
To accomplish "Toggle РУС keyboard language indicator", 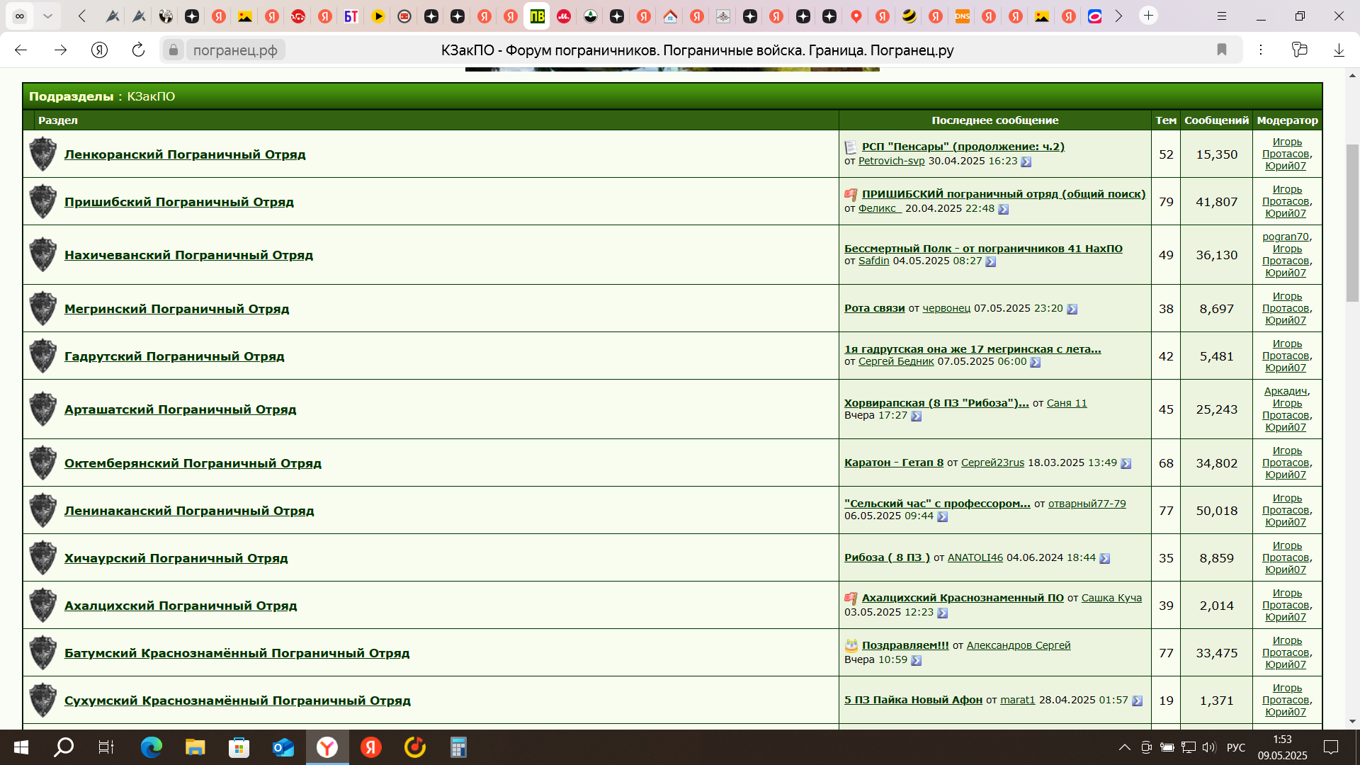I will click(1236, 747).
